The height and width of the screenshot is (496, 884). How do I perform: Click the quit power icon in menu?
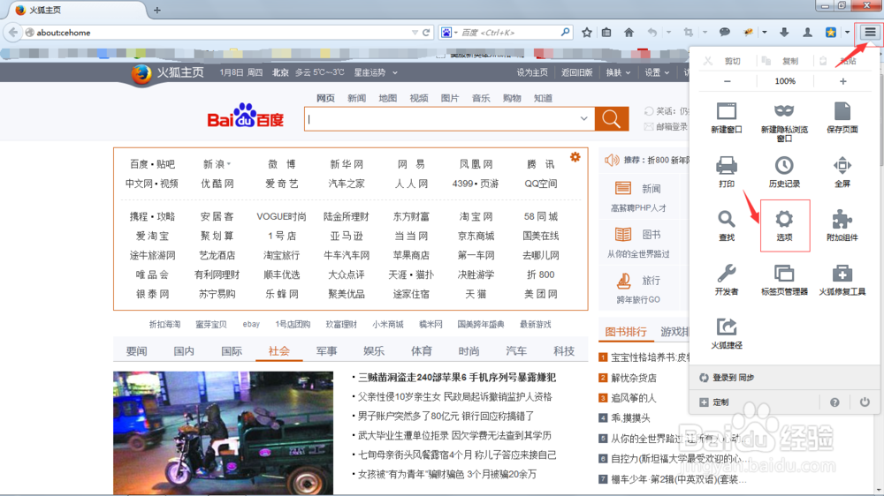(865, 402)
